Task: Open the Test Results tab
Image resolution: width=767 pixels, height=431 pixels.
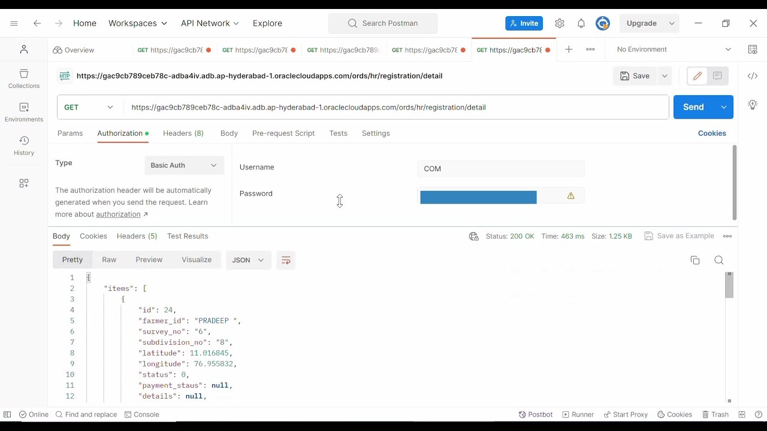Action: click(188, 236)
